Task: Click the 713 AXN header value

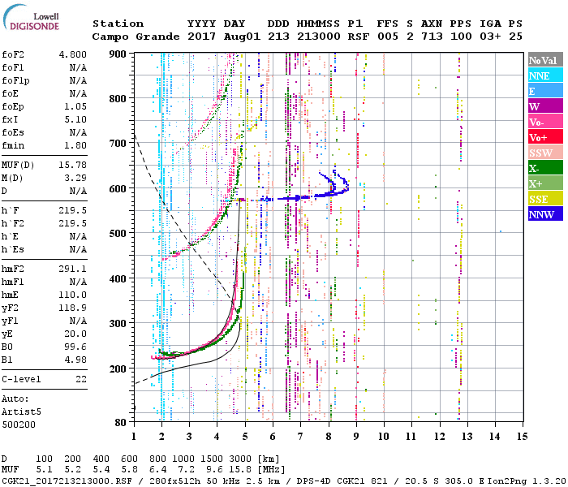Action: point(432,37)
